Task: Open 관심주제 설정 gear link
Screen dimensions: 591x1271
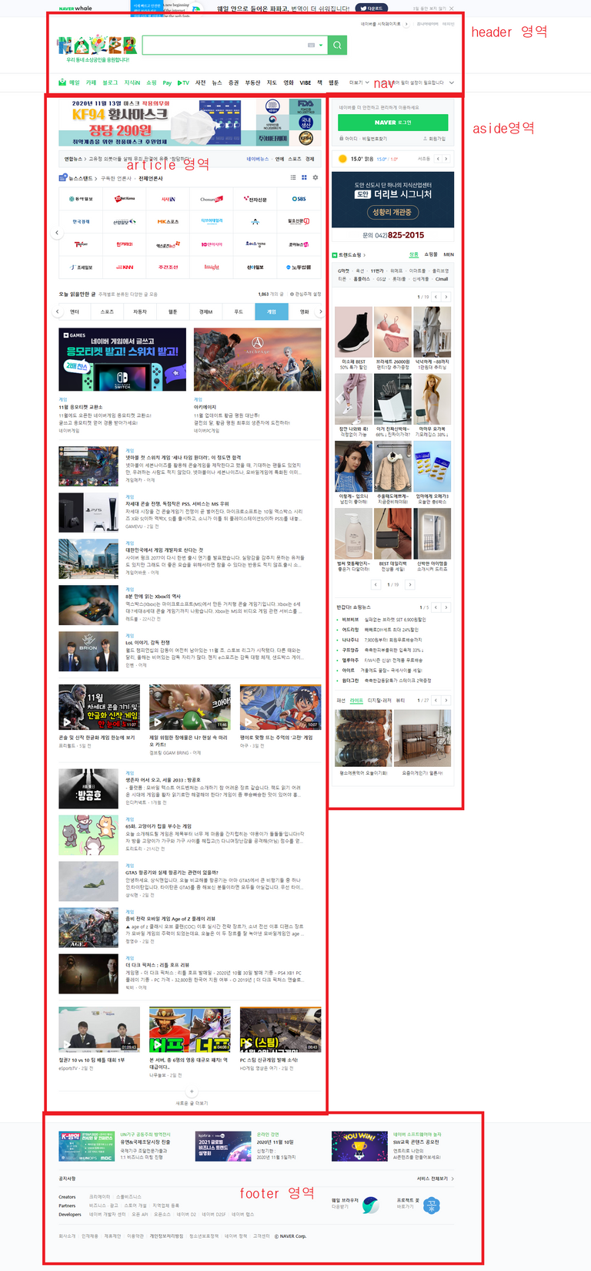Action: [306, 294]
